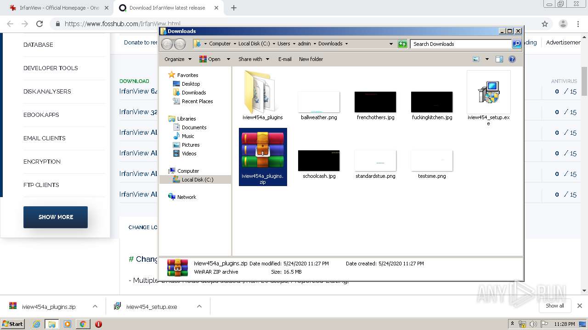Expand the view options dropdown arrow

(x=487, y=59)
